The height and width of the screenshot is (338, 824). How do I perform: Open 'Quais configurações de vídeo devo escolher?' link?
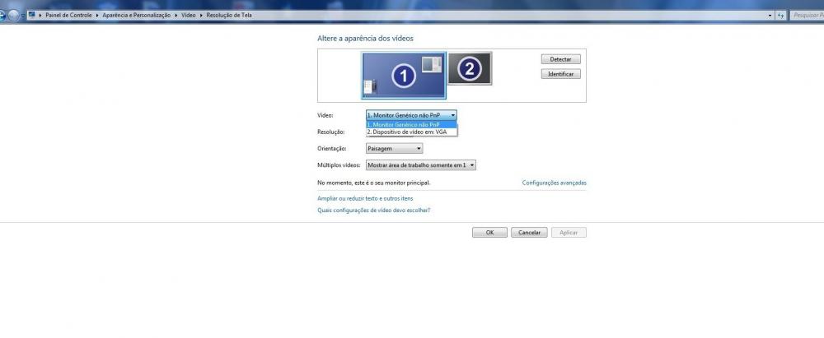[373, 211]
